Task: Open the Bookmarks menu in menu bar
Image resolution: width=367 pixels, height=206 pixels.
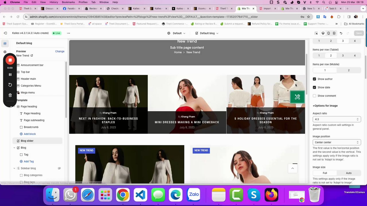Action: 68,2
